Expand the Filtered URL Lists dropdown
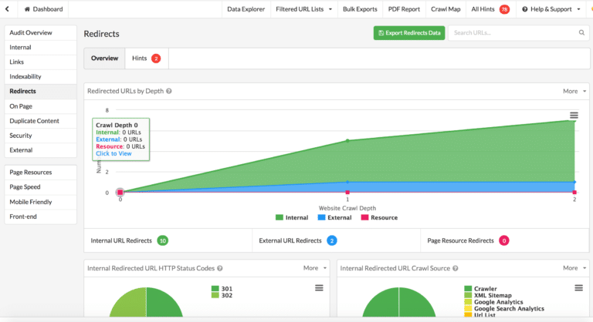This screenshot has height=322, width=593. point(303,9)
